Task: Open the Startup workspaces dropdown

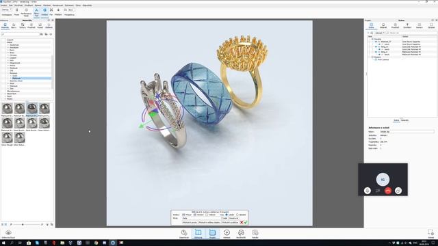Action: point(7,10)
